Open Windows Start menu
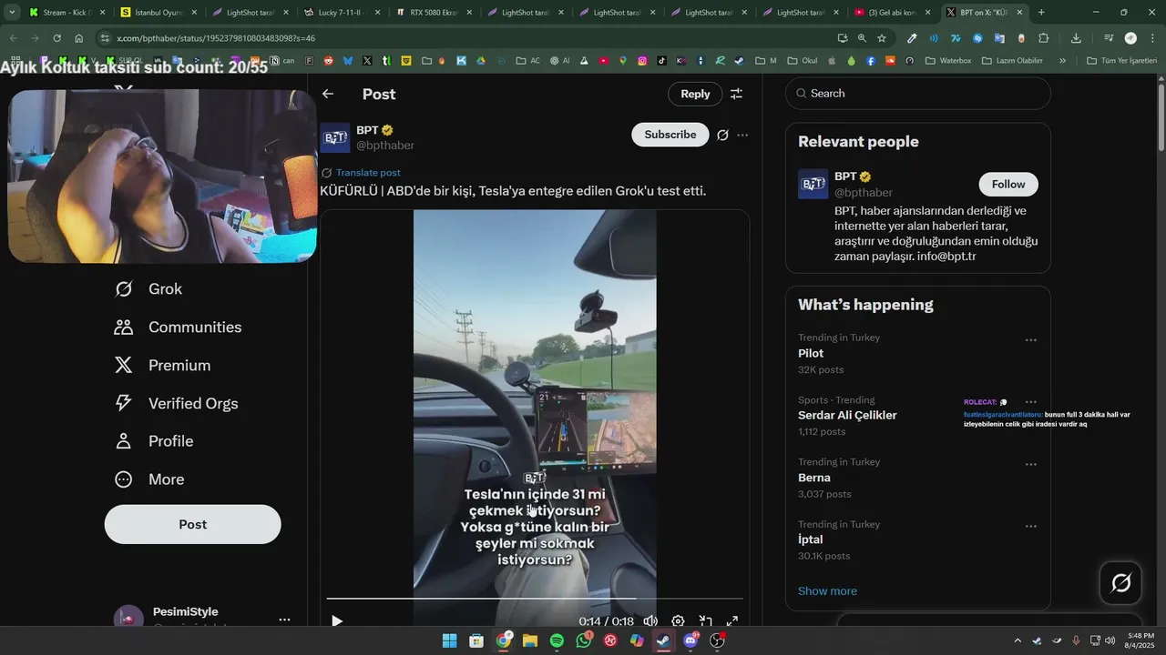 pos(449,641)
